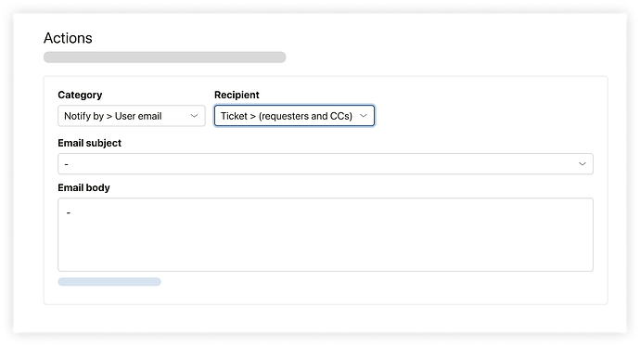Click the Category dropdown chevron arrow
The width and height of the screenshot is (640, 345).
[194, 116]
